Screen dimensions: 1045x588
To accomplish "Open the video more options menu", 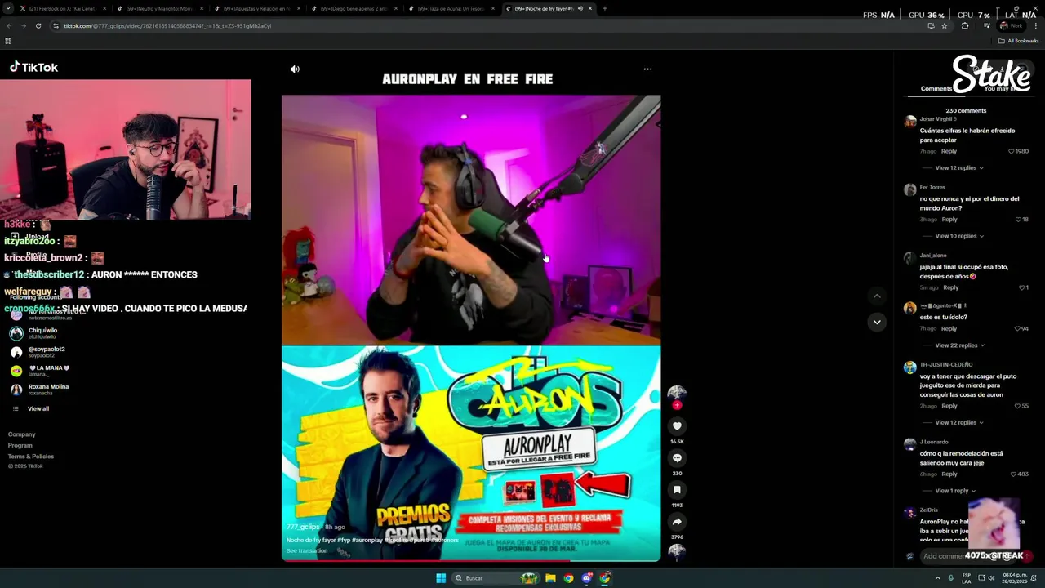I will click(x=647, y=69).
